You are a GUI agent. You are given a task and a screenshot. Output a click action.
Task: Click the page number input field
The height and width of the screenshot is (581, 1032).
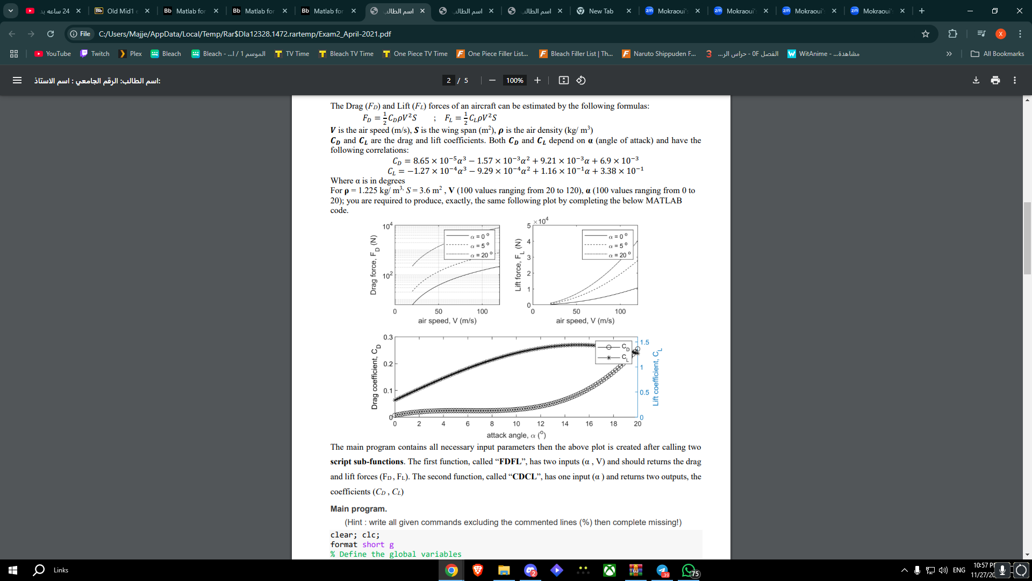click(x=448, y=80)
